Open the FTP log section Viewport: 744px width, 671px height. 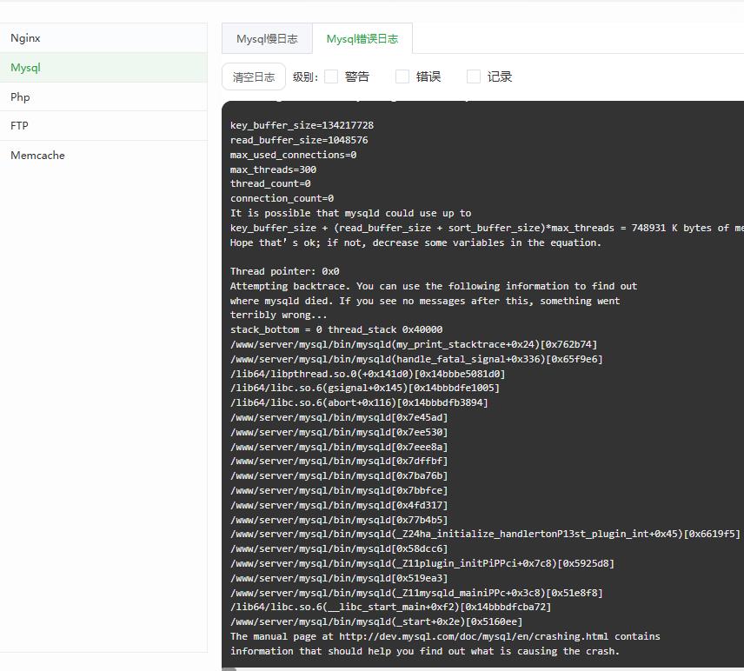(x=103, y=126)
